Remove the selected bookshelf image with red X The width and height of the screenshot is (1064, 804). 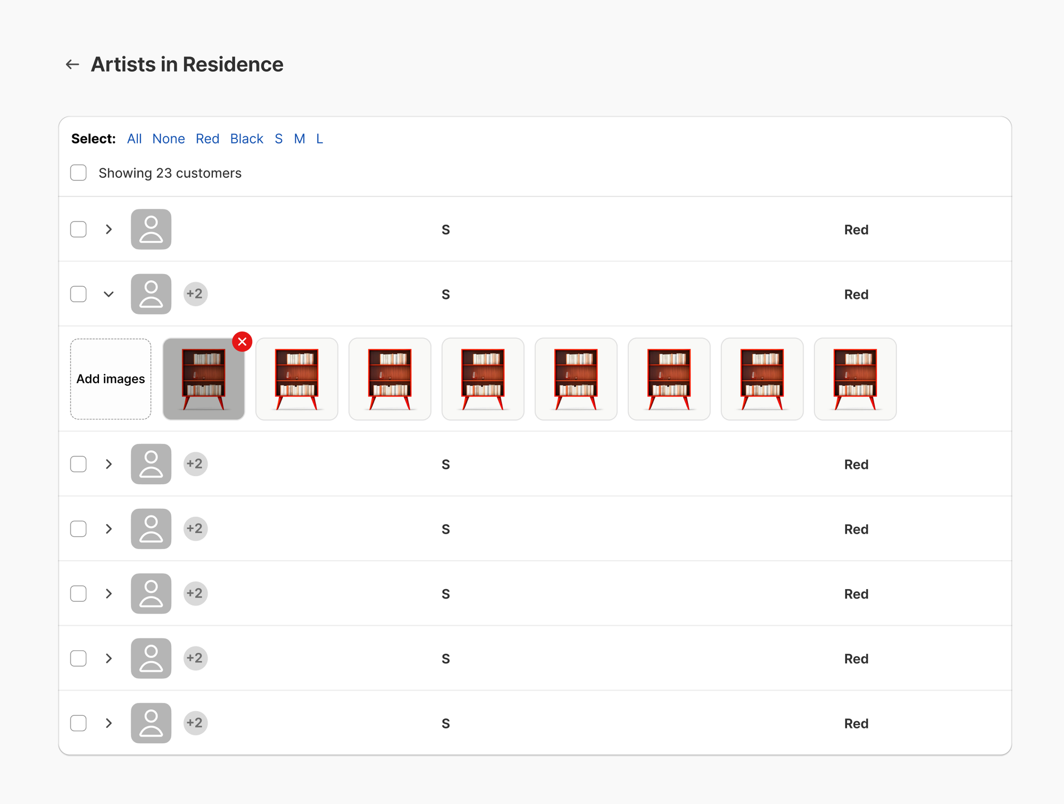pyautogui.click(x=242, y=342)
